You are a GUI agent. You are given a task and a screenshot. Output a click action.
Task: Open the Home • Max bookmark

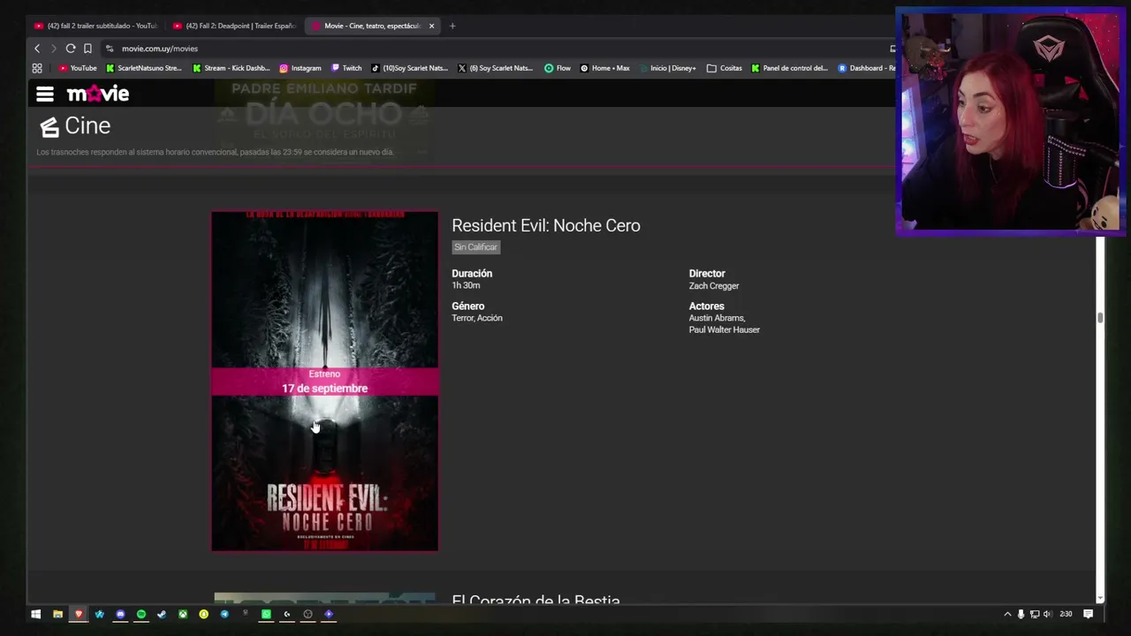click(605, 68)
